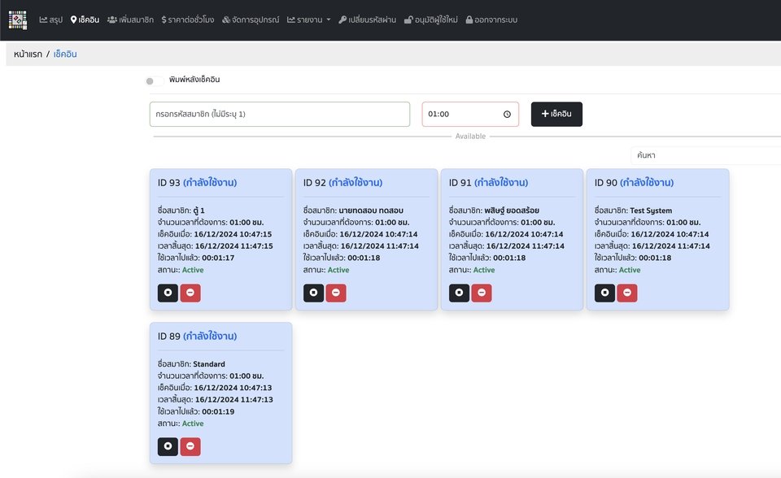Click the clock icon in the time field

(x=507, y=114)
